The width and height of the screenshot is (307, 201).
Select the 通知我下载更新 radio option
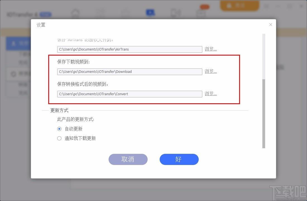[x=59, y=138]
